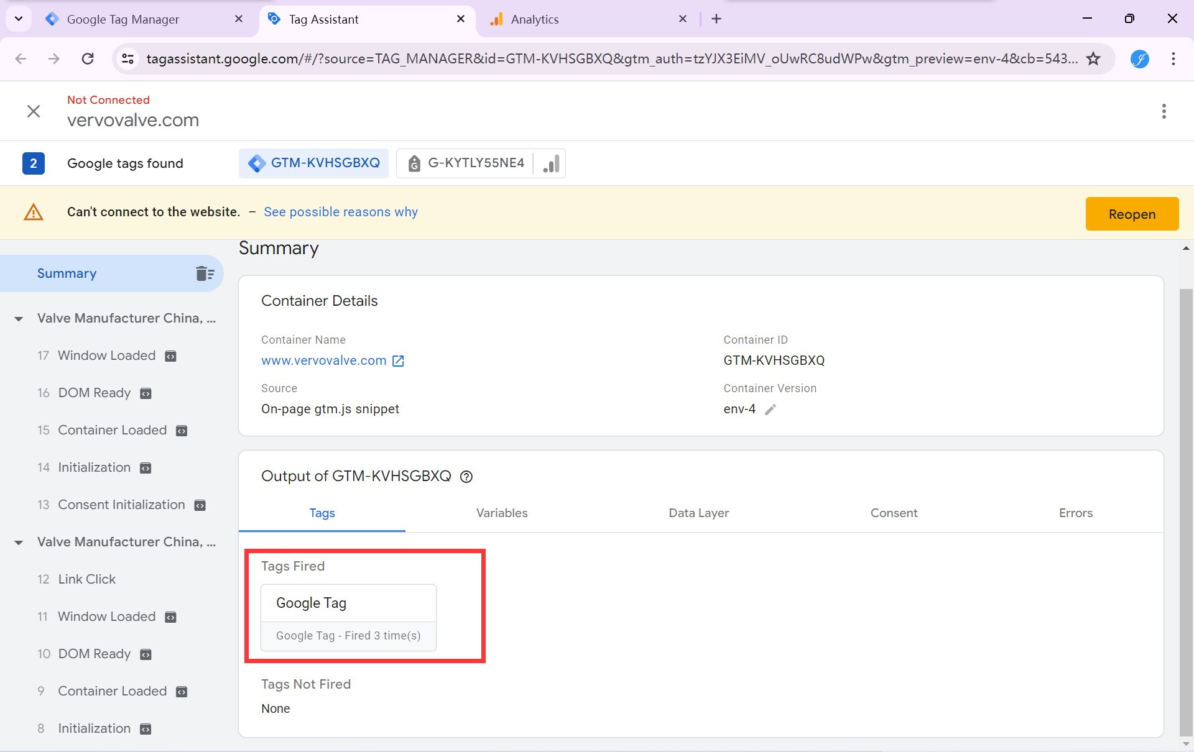The image size is (1194, 752).
Task: Select the GTM-KVHSGBXQ container chip
Action: point(313,163)
